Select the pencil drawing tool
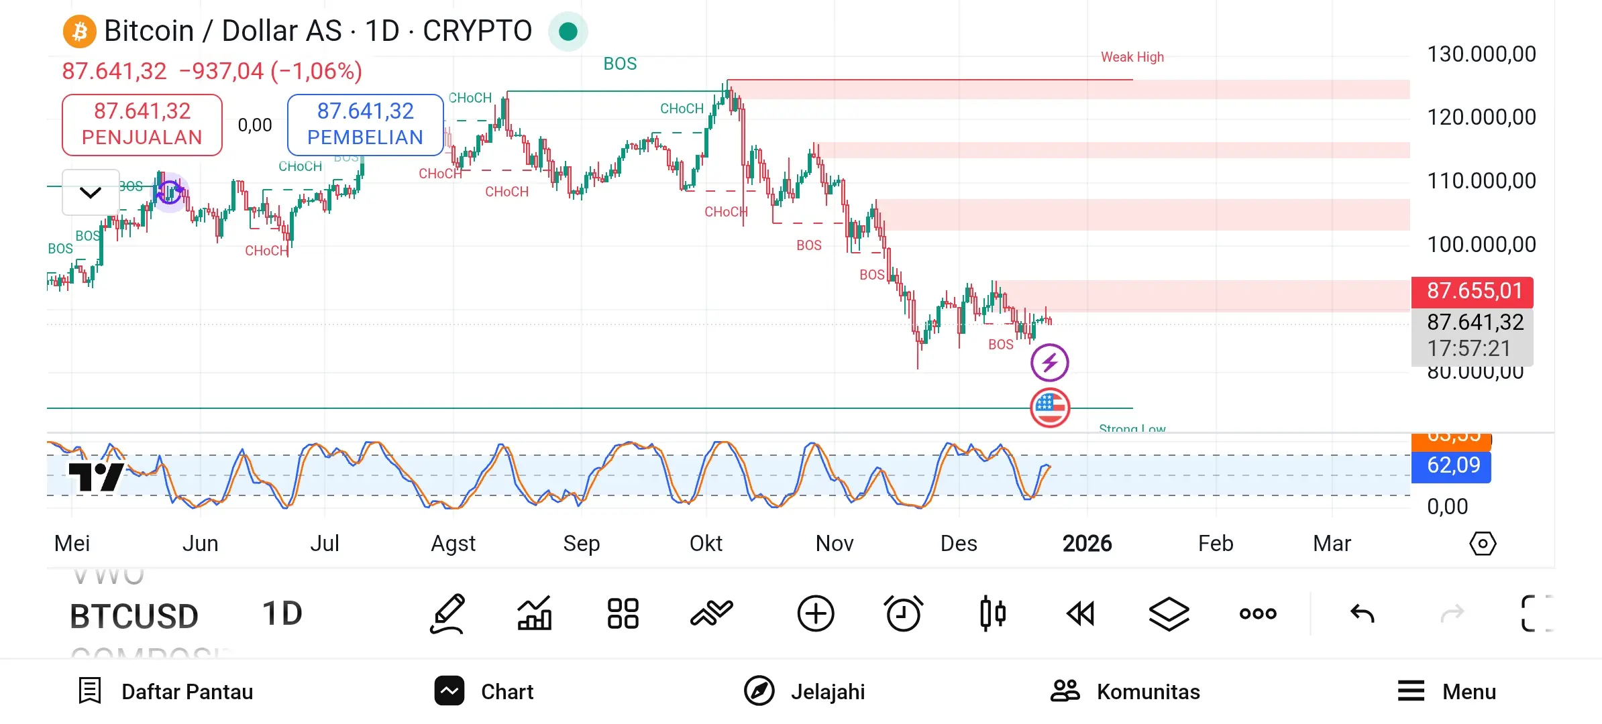Screen dimensions: 1602x724 447,613
